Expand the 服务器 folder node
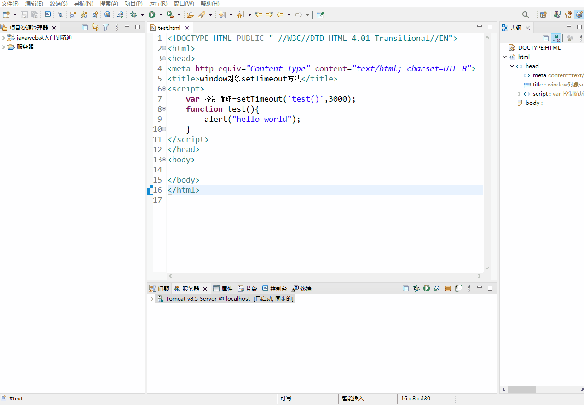Image resolution: width=584 pixels, height=405 pixels. coord(4,47)
